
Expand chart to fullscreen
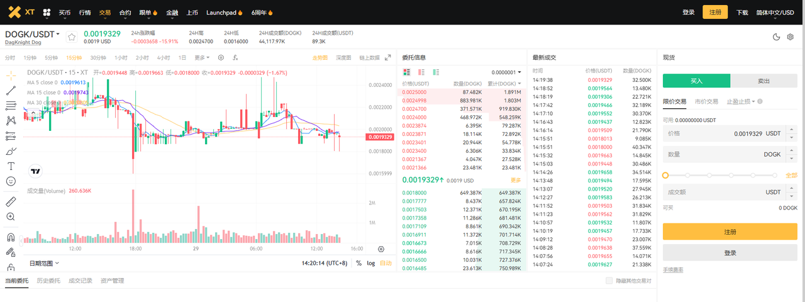388,57
